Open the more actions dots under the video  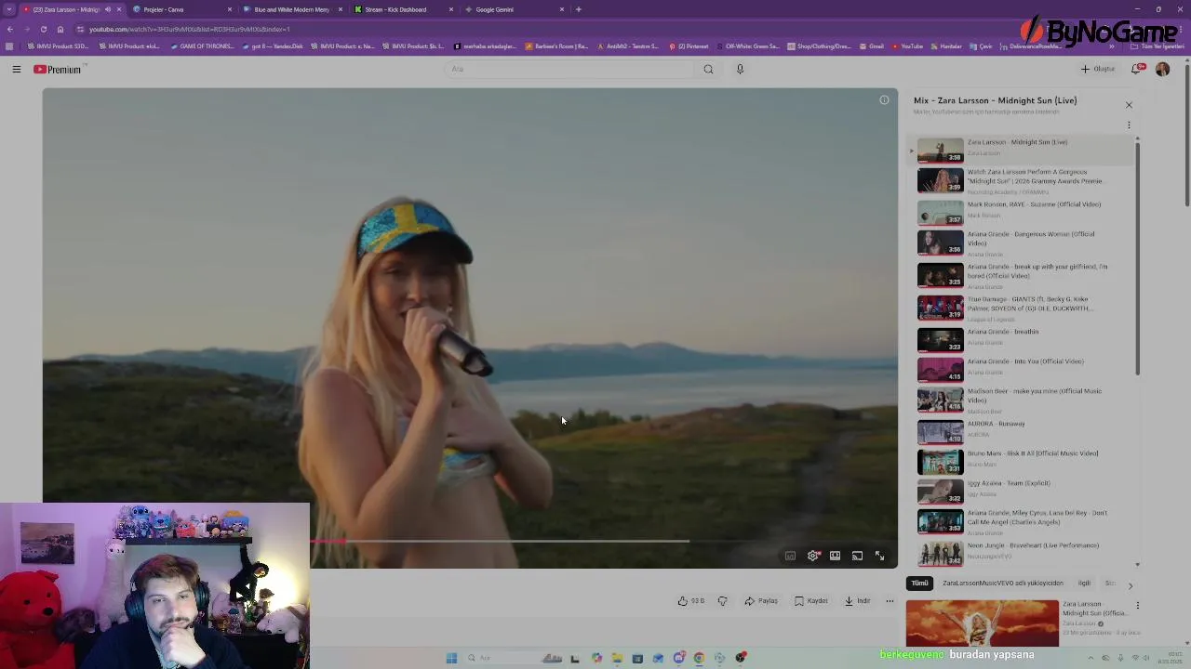point(890,601)
